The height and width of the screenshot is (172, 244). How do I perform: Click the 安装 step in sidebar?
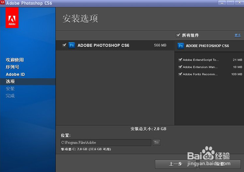[10, 88]
